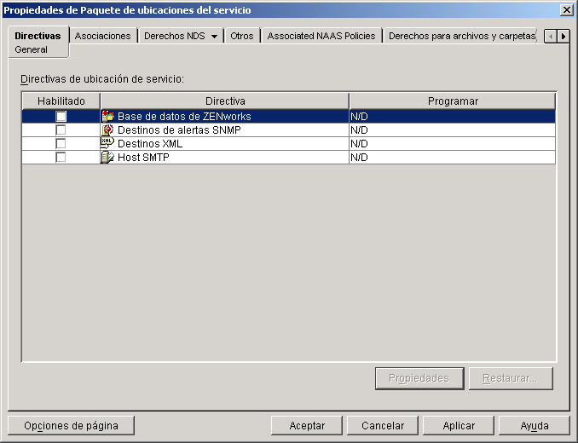Select the 'Base de datos de ZENworks' row text

click(184, 117)
